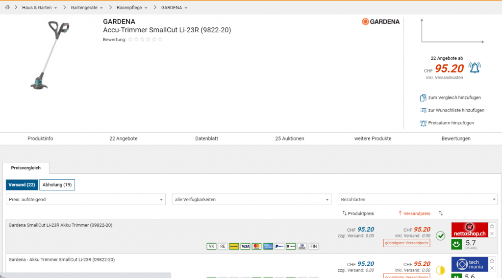502x278 pixels.
Task: Click the FIN financing icon in nettoshop row
Action: point(313,246)
